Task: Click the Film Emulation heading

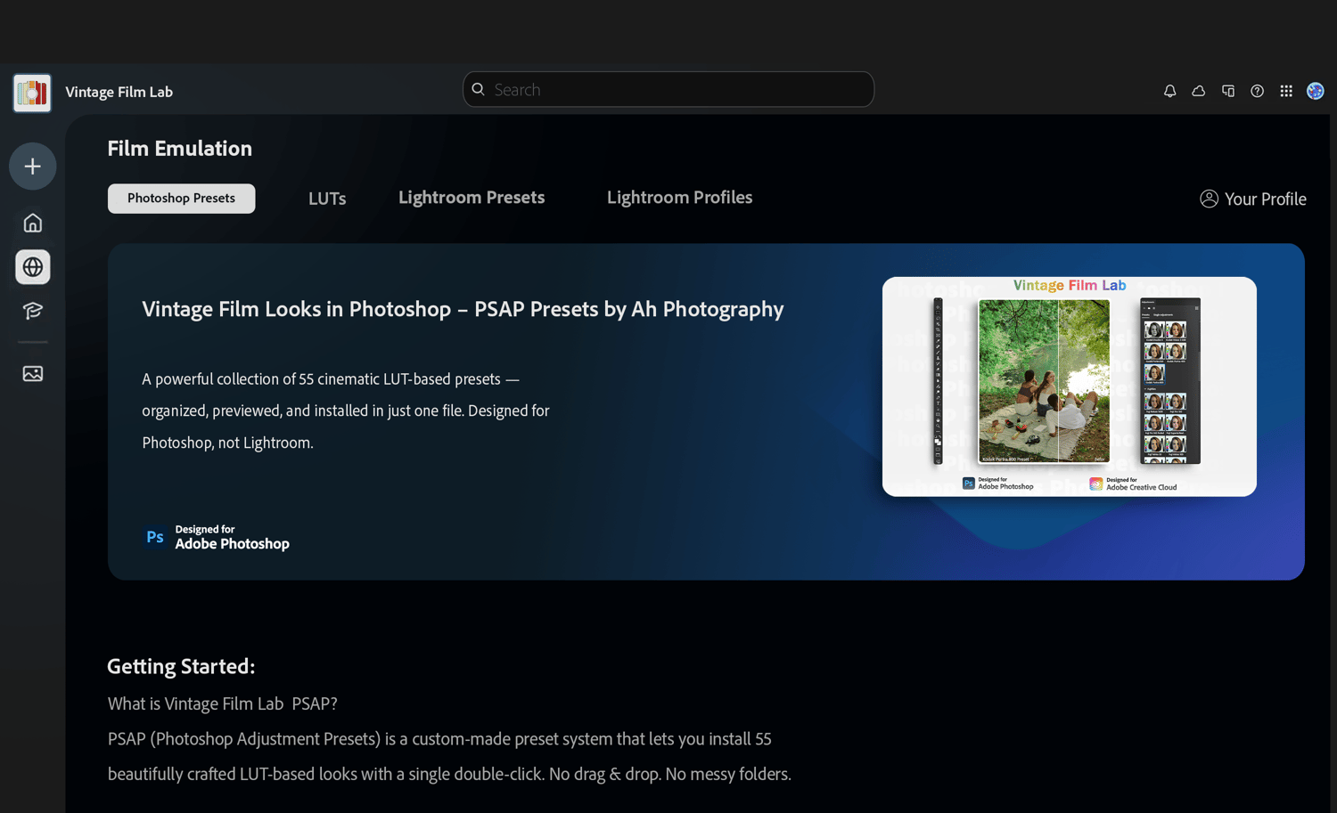Action: pos(179,149)
